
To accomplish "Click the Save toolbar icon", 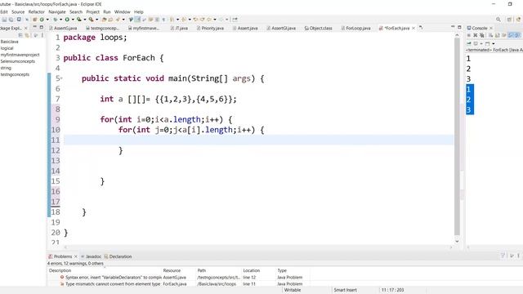I will pos(4,20).
